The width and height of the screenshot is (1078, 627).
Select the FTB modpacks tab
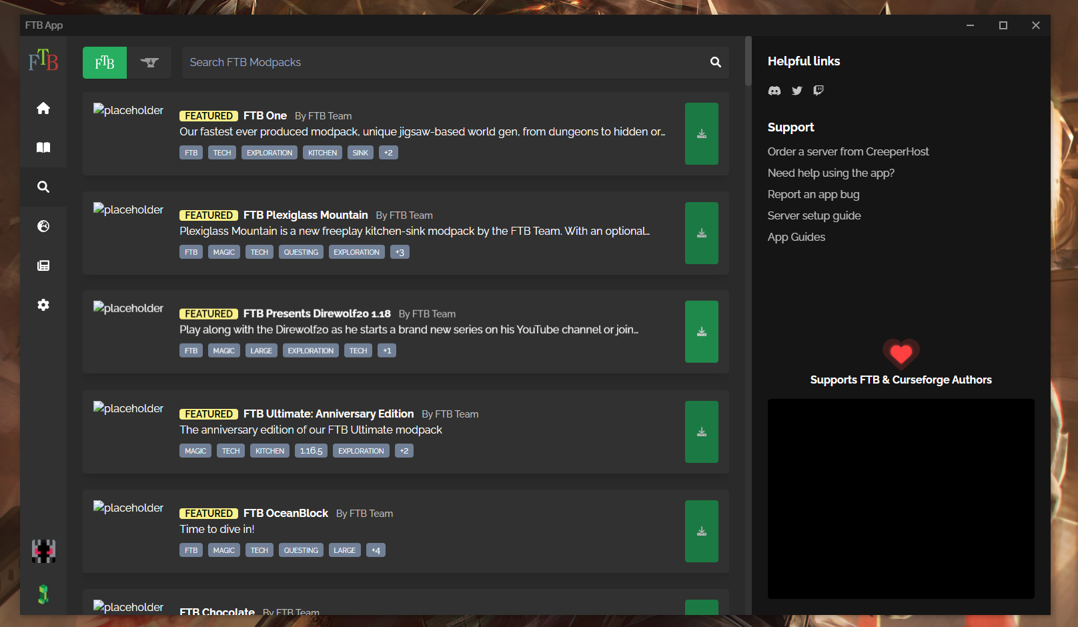click(105, 62)
